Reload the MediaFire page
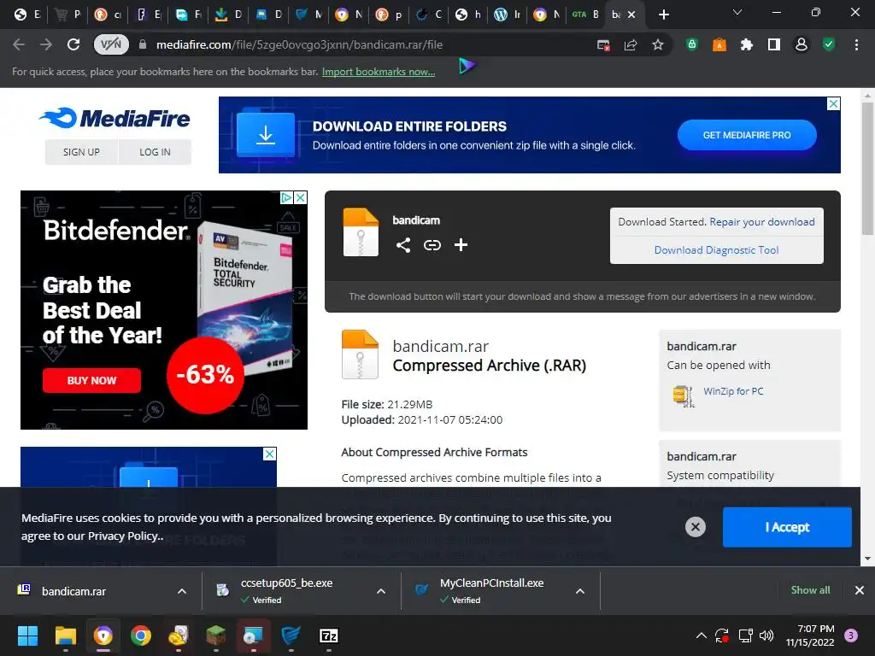The height and width of the screenshot is (656, 875). coord(73,44)
